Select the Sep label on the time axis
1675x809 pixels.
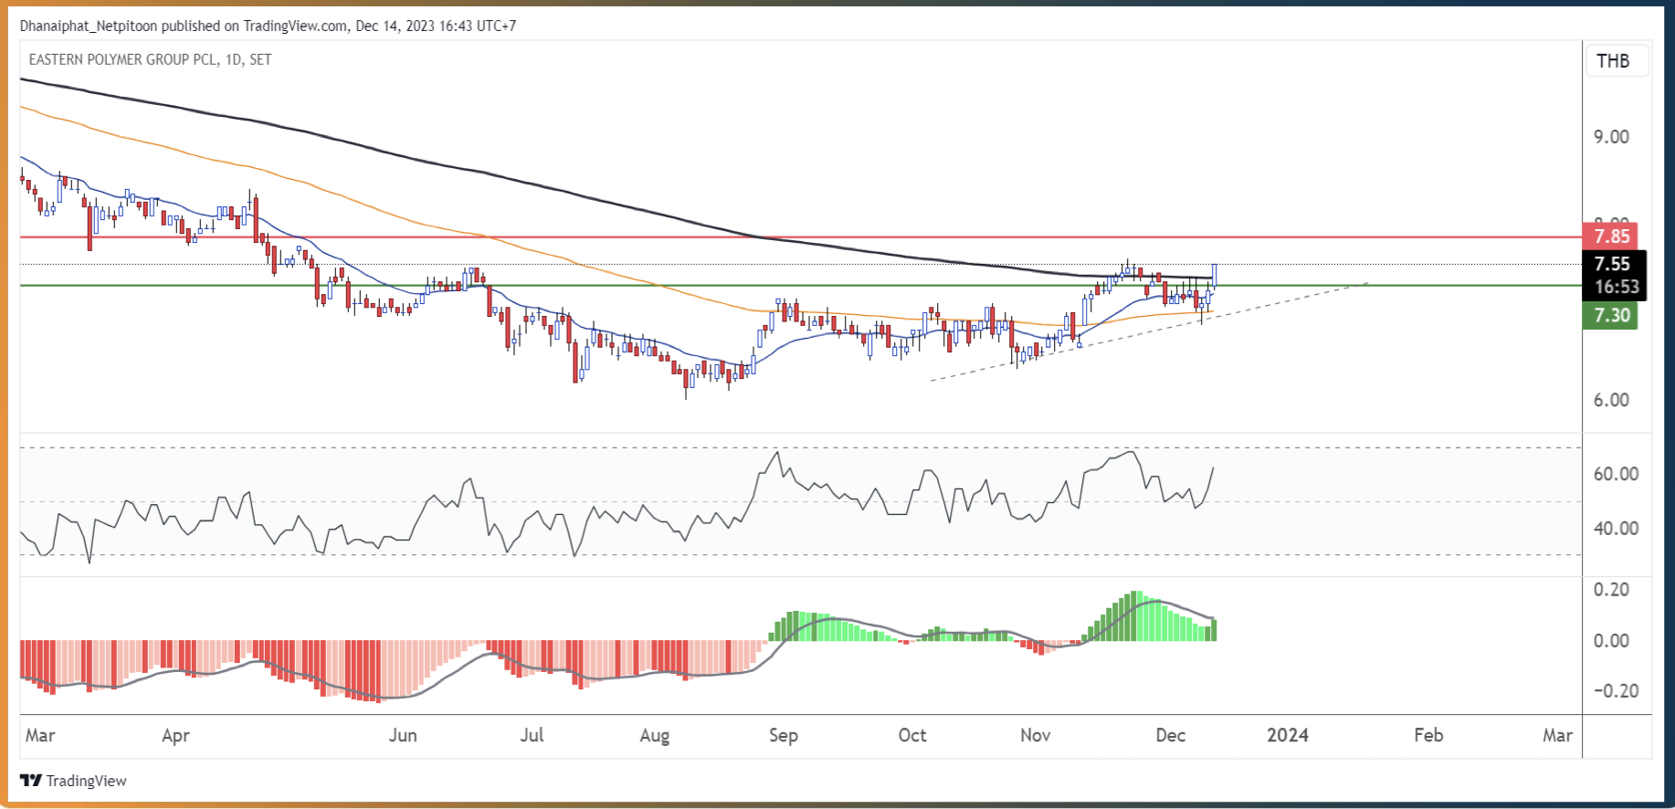pos(784,736)
